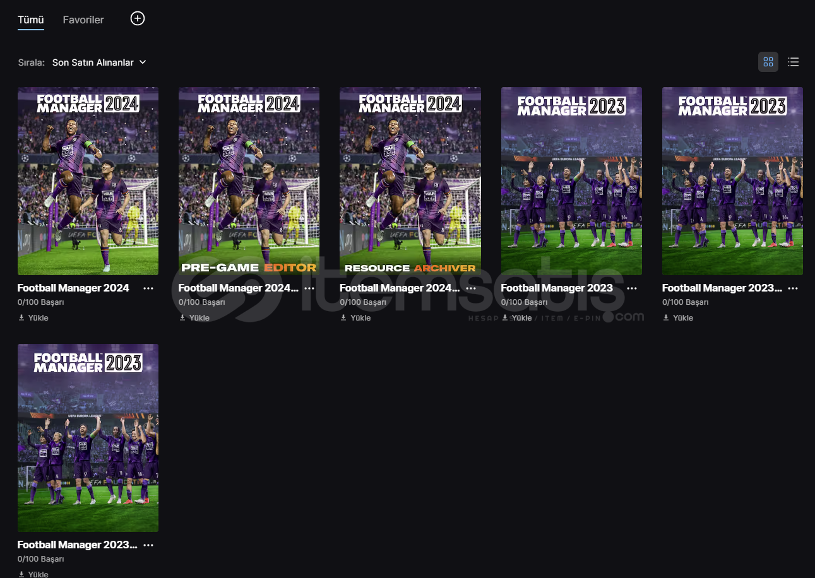Screen dimensions: 815x578
Task: Click Yükle under Football Manager 2024 base game
Action: click(x=33, y=317)
